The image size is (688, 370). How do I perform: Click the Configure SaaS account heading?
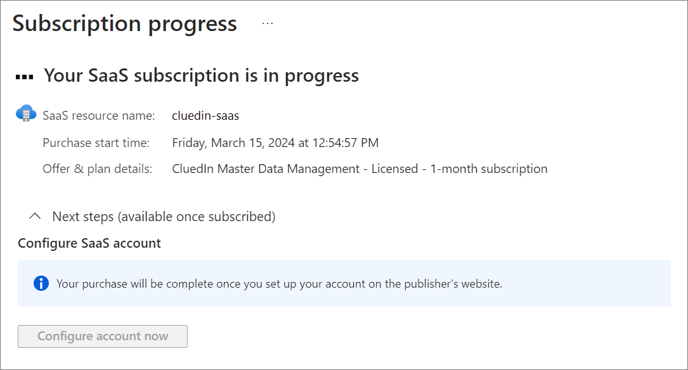click(89, 243)
